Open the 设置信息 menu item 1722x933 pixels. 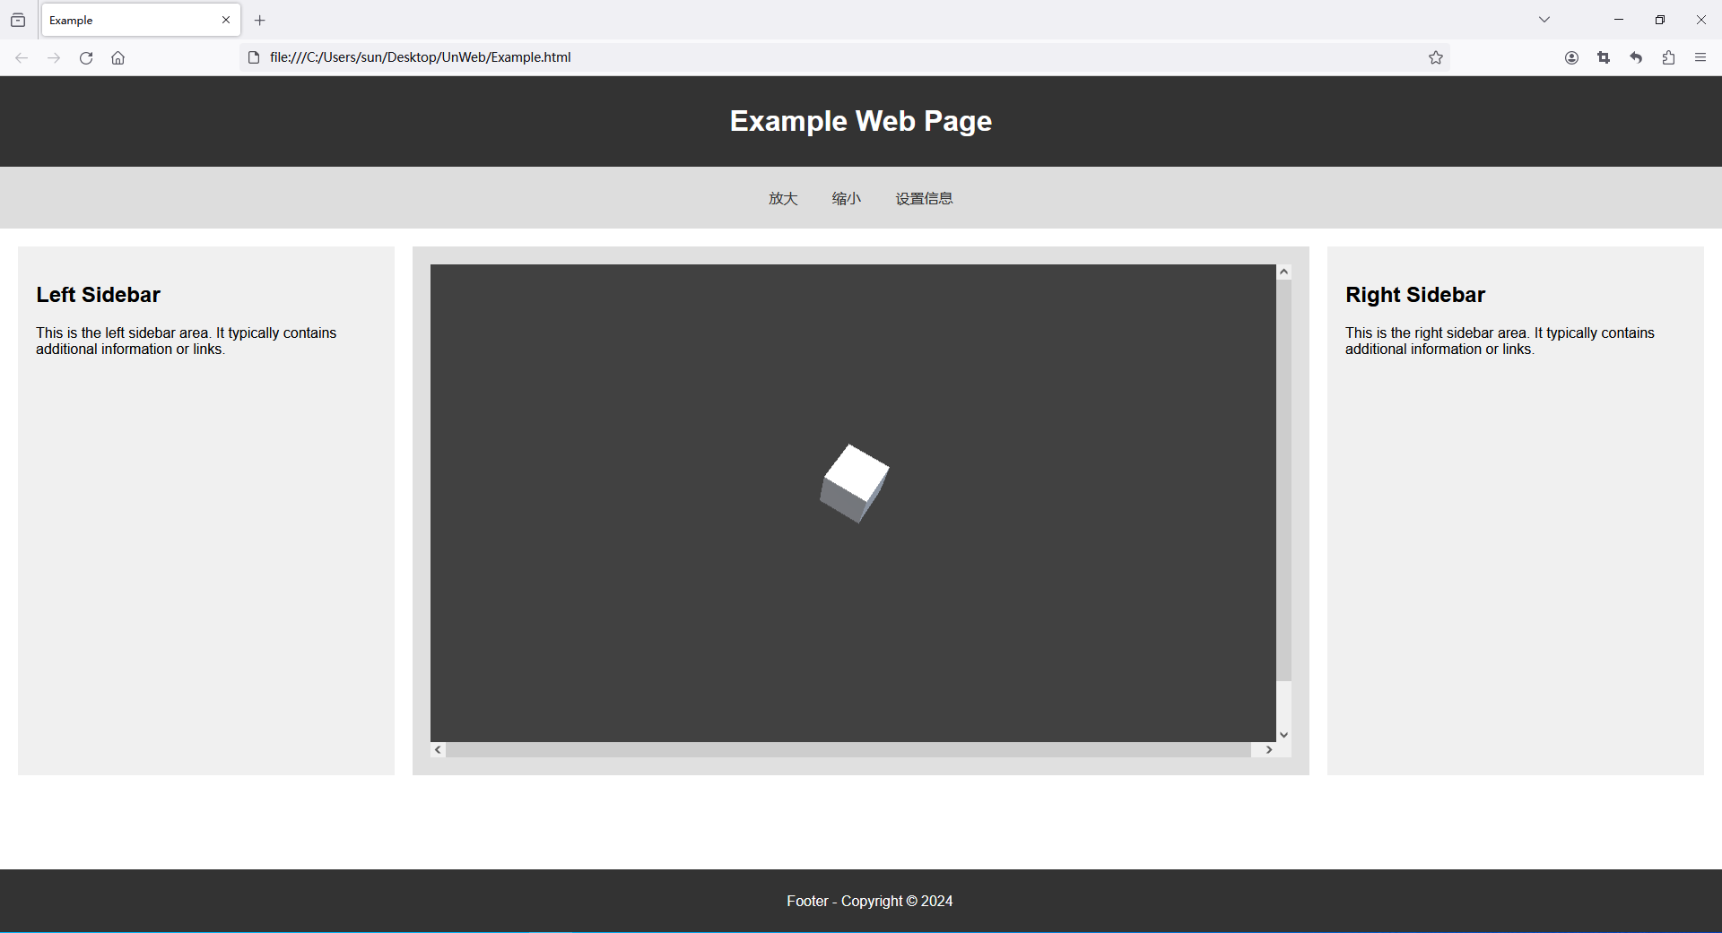pyautogui.click(x=924, y=198)
